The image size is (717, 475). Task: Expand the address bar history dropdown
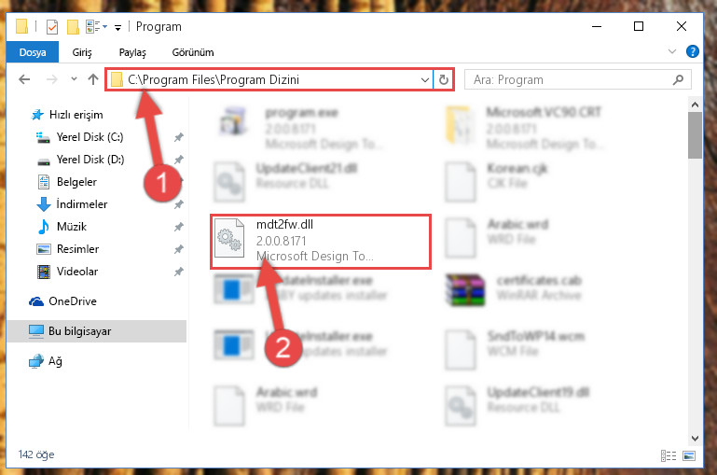(x=425, y=80)
